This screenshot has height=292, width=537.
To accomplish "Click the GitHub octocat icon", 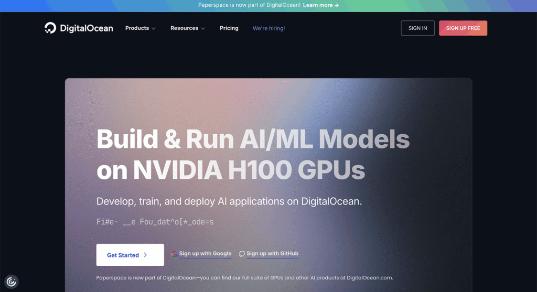I will tap(242, 254).
